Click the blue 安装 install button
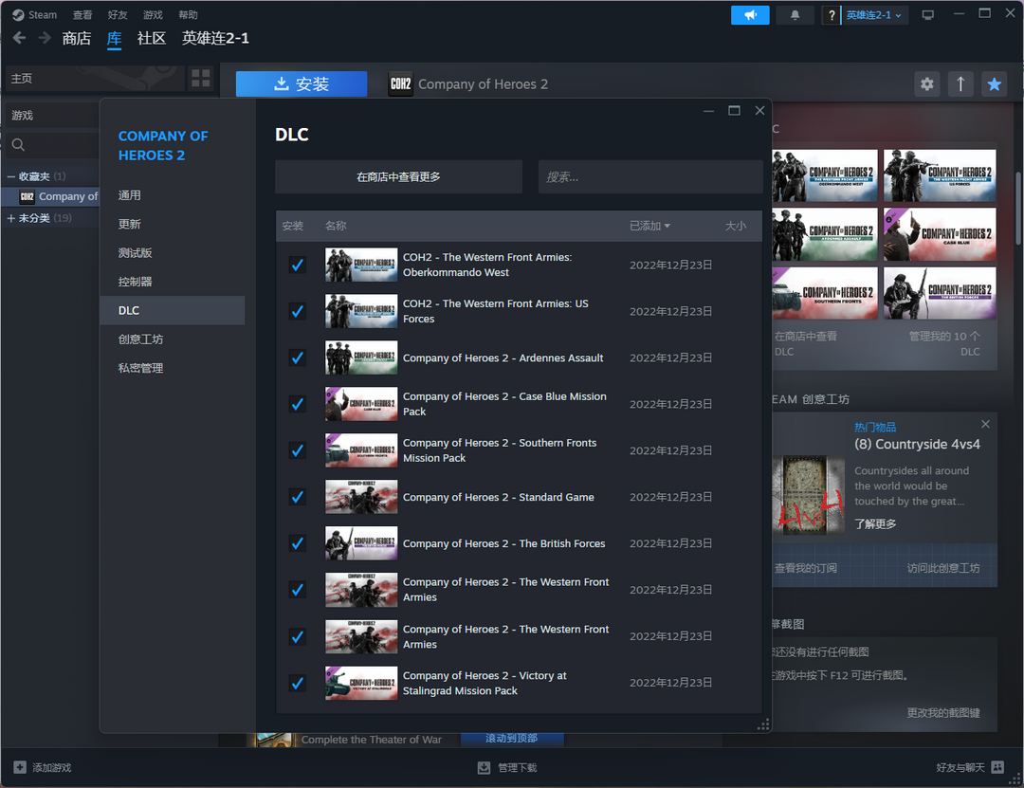The image size is (1024, 788). (x=301, y=84)
